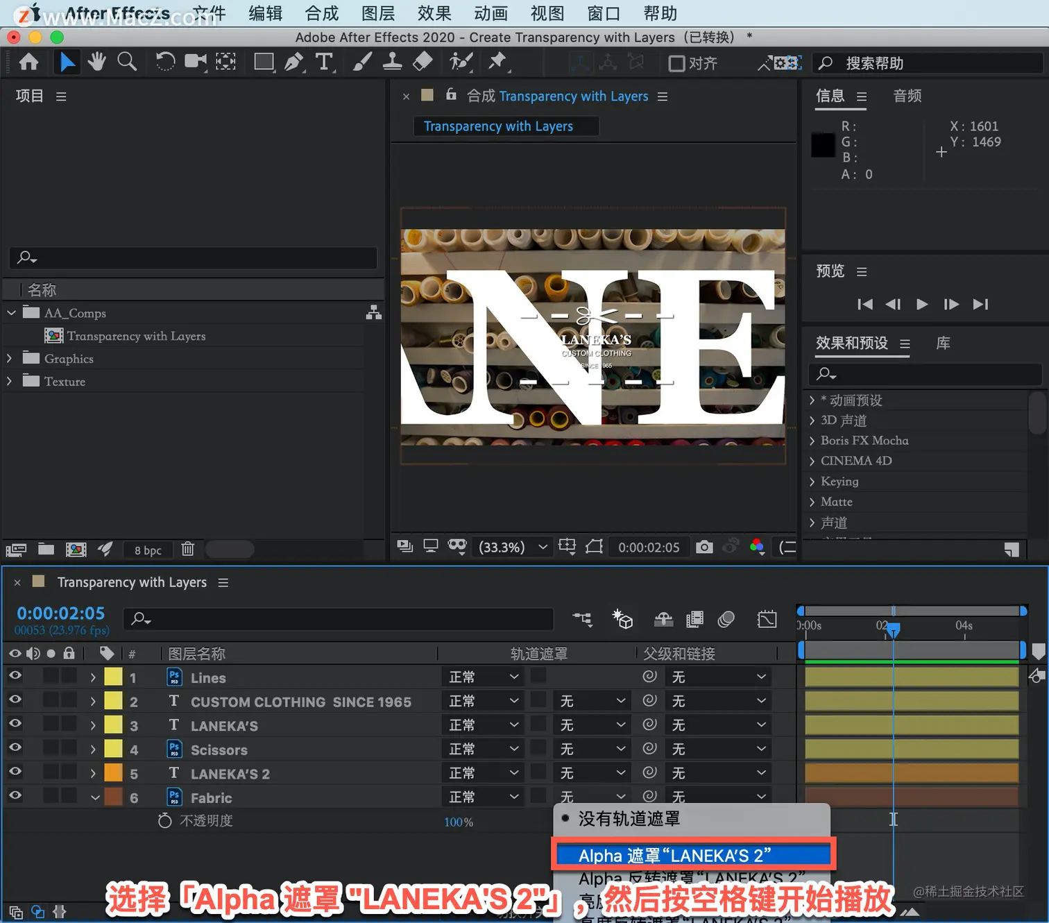Select the Unified Camera tool
This screenshot has height=923, width=1049.
click(196, 62)
